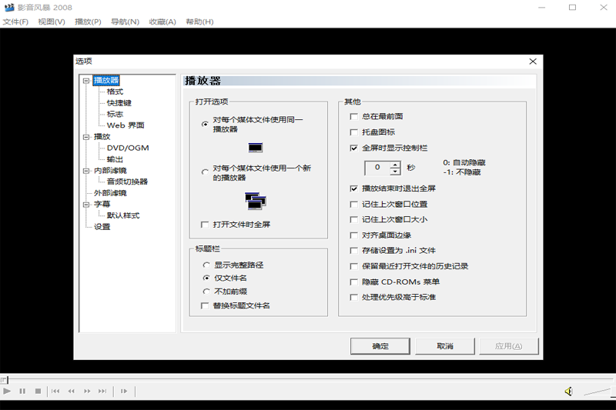Enable 替换标题文件名 checkbox
The height and width of the screenshot is (410, 616).
coord(205,305)
